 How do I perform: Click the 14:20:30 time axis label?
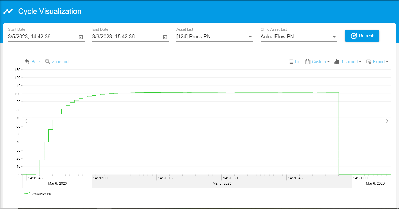tap(230, 178)
